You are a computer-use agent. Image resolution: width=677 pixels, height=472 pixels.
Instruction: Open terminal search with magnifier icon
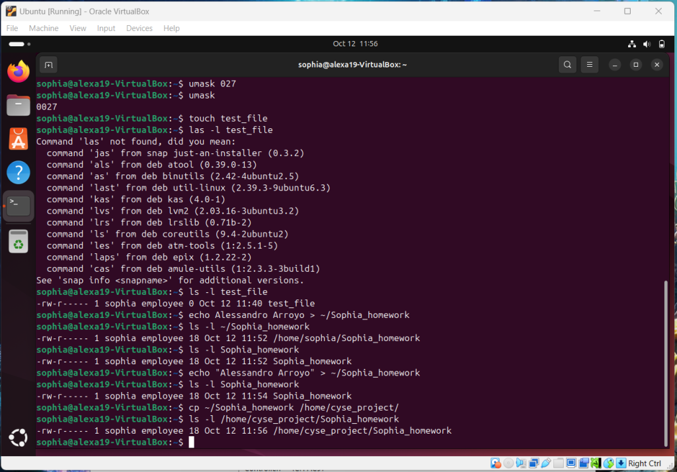[x=567, y=65]
